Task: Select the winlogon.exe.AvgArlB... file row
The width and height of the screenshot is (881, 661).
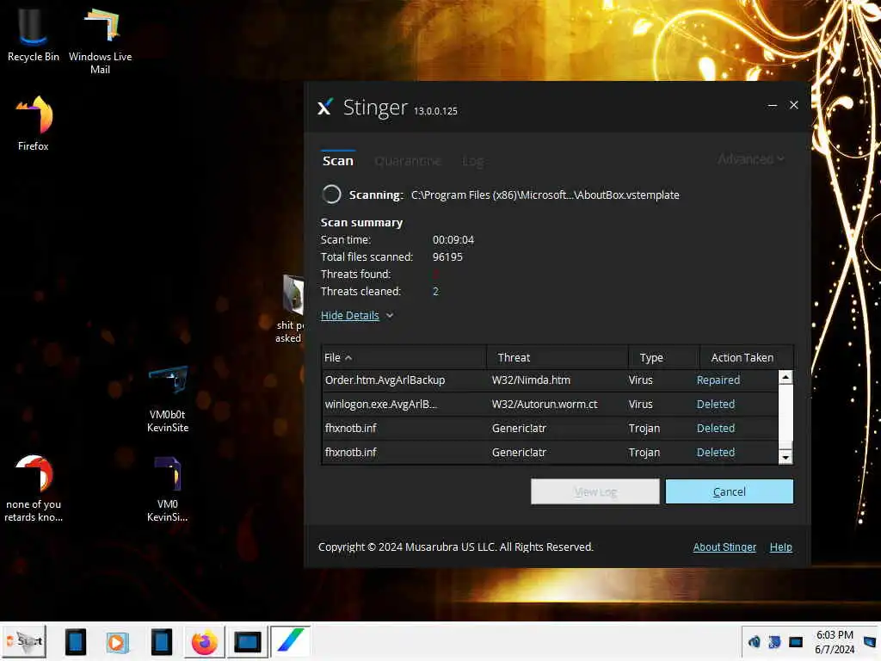Action: (x=550, y=405)
